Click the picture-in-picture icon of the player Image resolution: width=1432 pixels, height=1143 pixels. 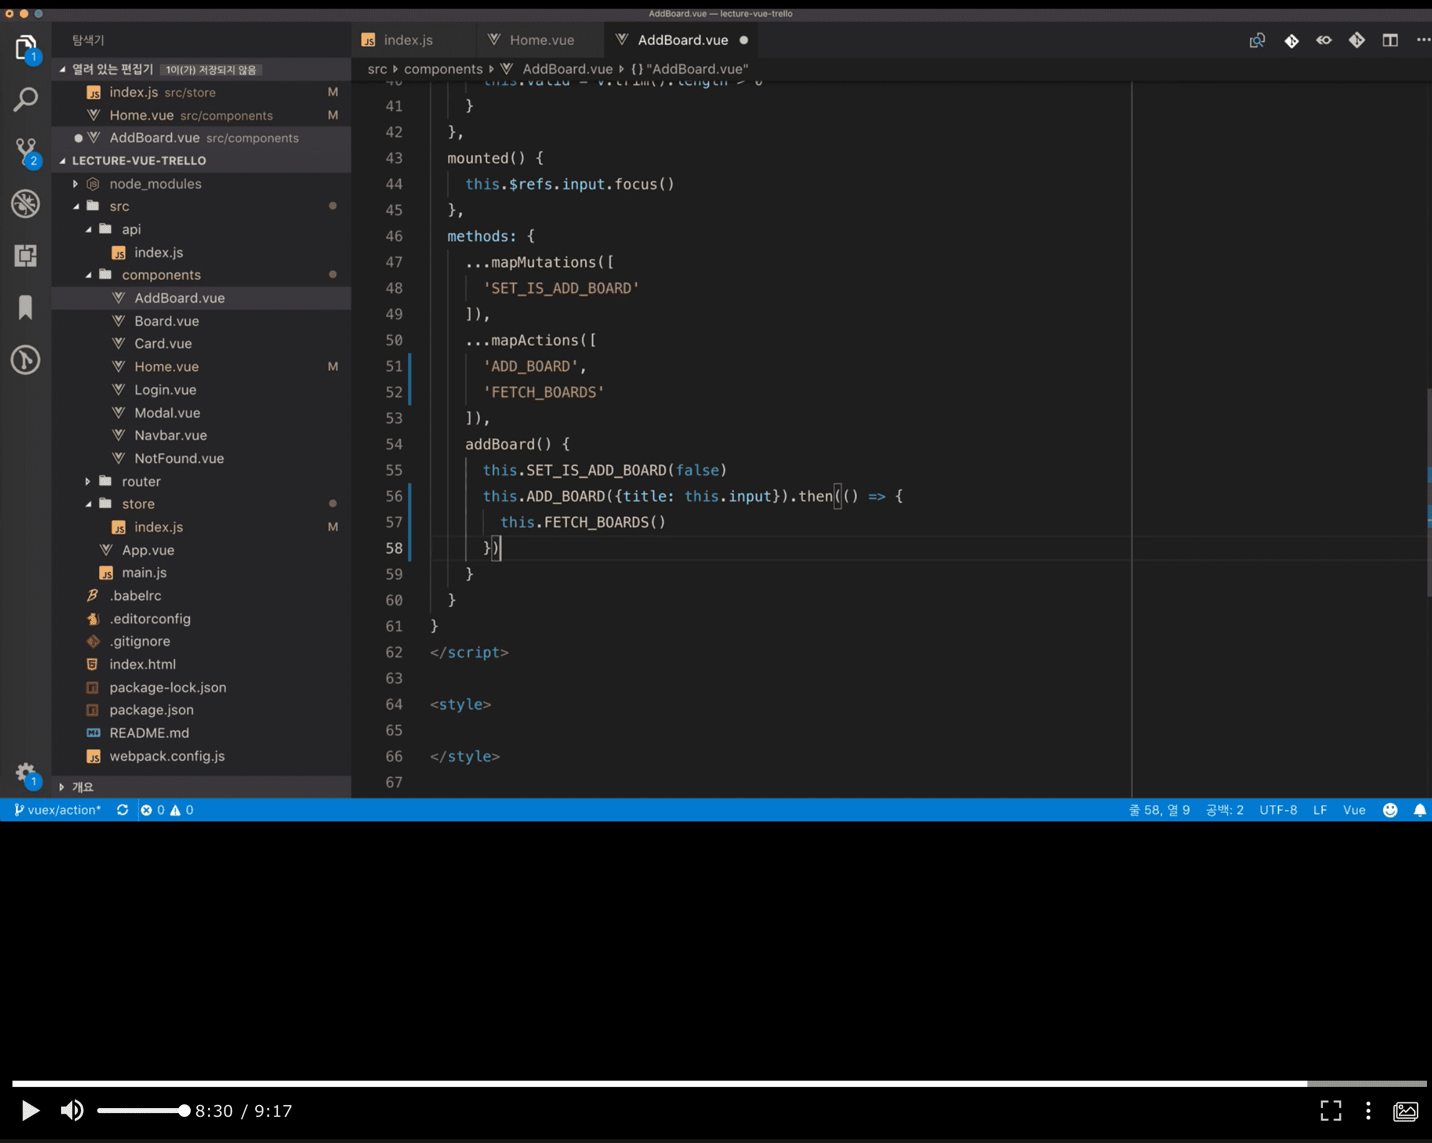pos(1405,1111)
